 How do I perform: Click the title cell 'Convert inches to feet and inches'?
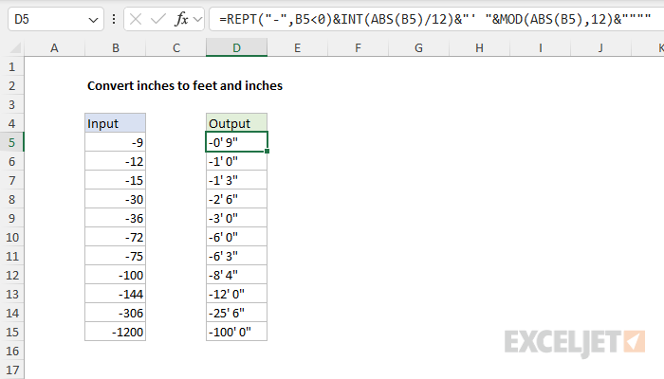(x=185, y=85)
